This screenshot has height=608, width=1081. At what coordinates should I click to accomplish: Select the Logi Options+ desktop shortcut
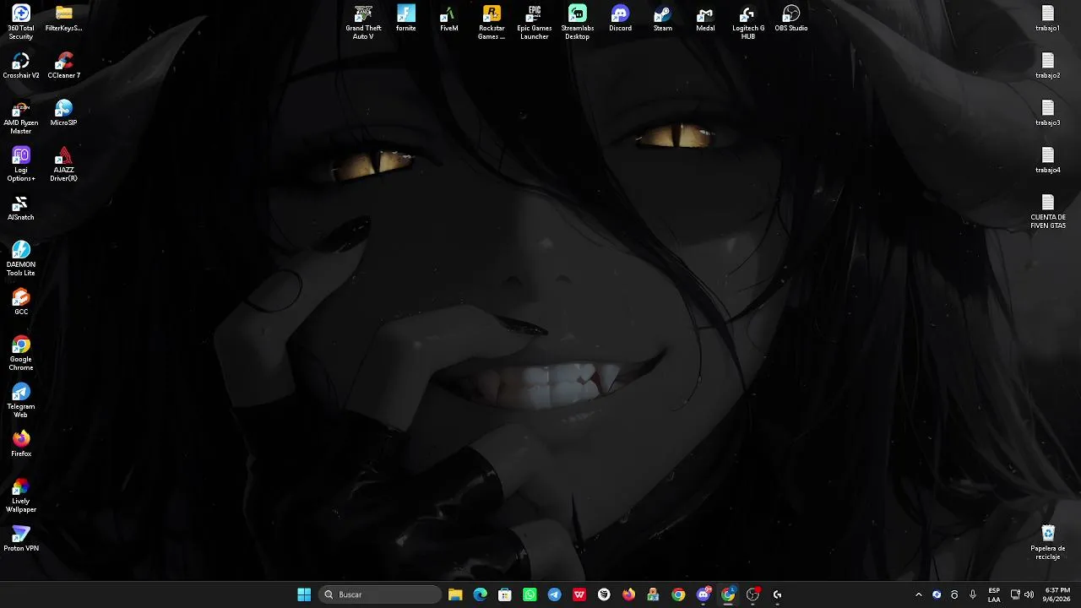coord(21,164)
